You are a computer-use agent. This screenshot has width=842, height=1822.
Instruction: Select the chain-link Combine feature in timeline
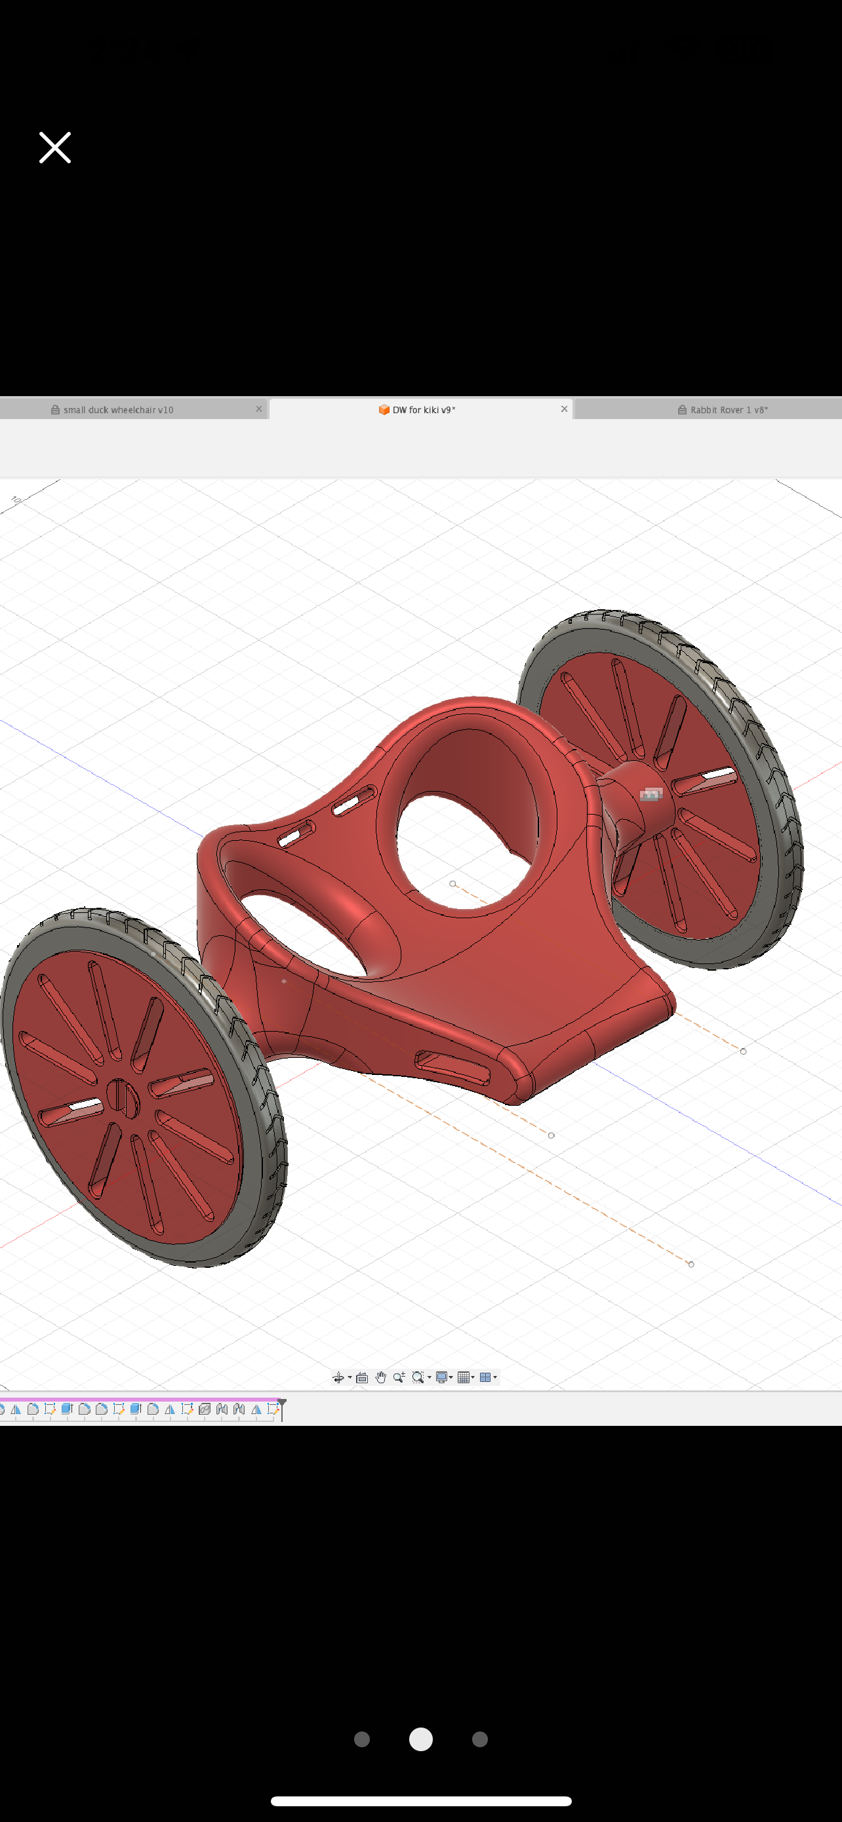pos(205,1409)
